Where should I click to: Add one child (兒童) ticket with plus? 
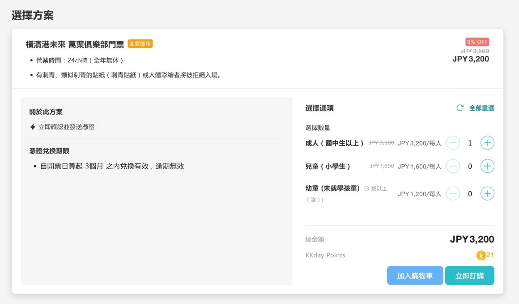[x=487, y=166]
